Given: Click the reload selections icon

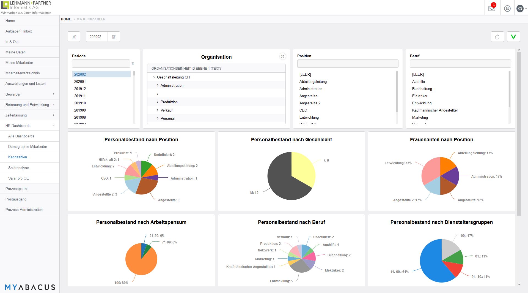Looking at the screenshot, I should click(x=497, y=37).
